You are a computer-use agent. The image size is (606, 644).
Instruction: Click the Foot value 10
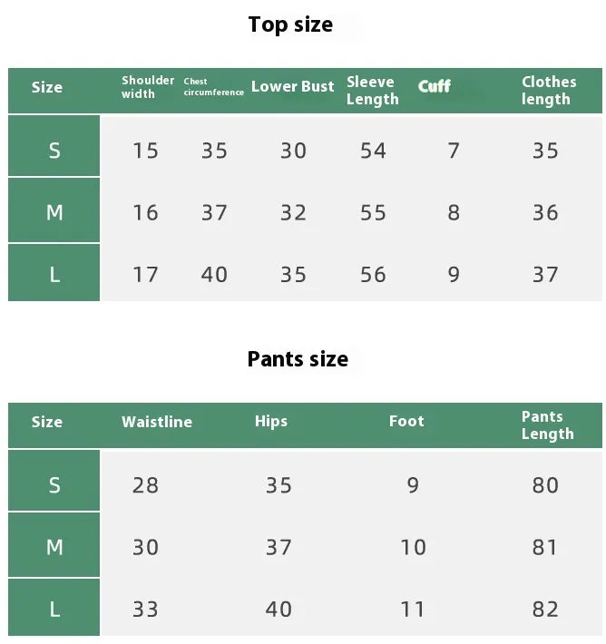(413, 548)
